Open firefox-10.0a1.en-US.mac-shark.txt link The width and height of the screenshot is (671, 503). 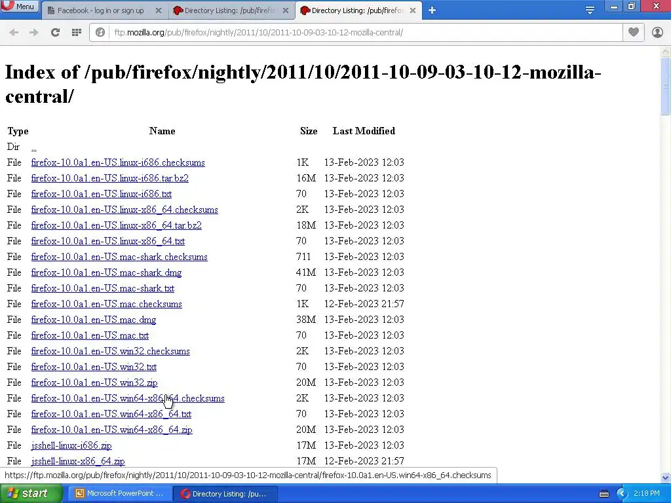tap(103, 288)
